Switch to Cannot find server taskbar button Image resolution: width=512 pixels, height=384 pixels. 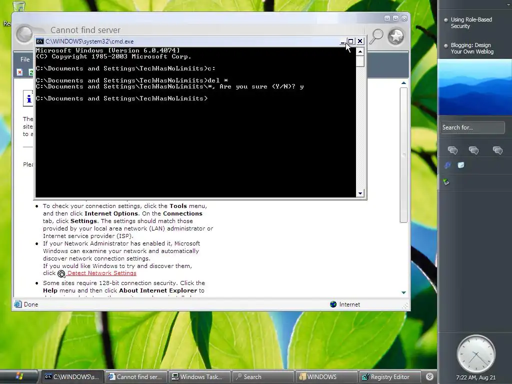coord(135,377)
